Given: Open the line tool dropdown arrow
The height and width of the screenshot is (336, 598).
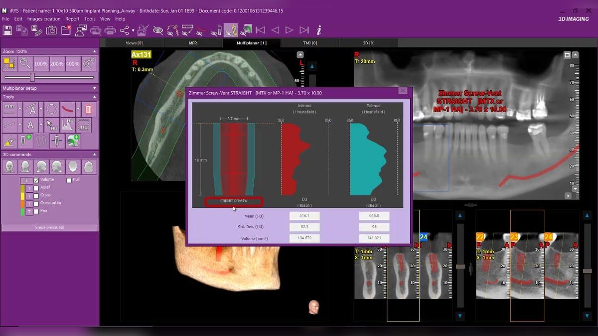Looking at the screenshot, I should 20,125.
